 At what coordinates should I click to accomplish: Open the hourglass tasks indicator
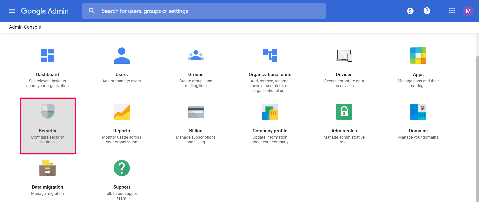410,11
